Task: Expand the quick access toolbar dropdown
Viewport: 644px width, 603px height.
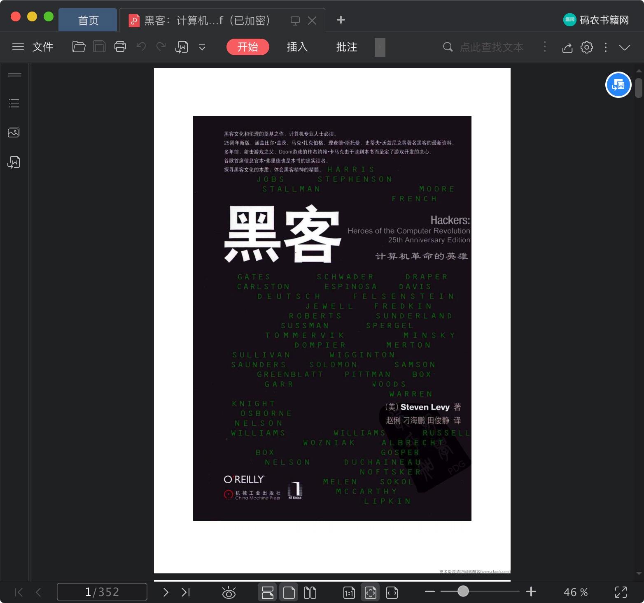Action: pyautogui.click(x=202, y=47)
